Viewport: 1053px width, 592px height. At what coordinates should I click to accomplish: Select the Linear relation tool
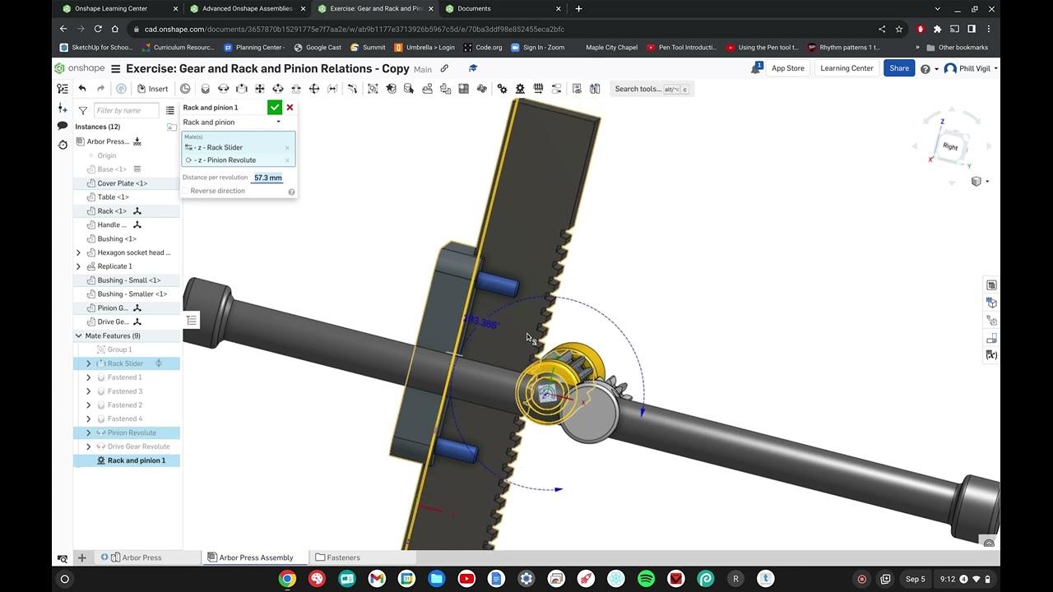[556, 89]
